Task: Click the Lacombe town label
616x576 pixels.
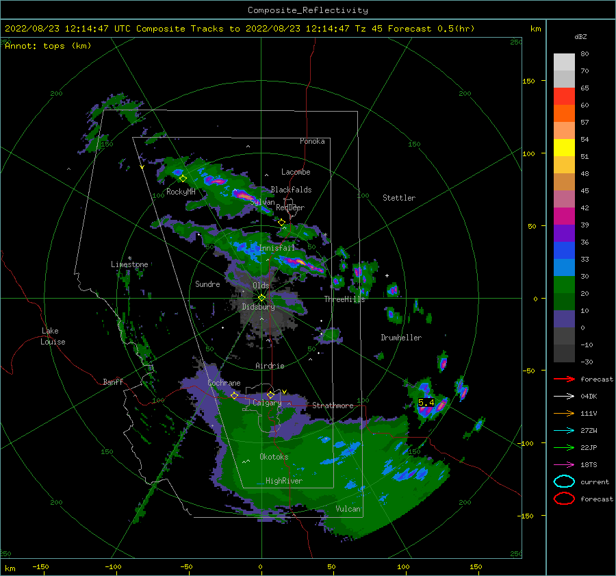Action: tap(296, 172)
